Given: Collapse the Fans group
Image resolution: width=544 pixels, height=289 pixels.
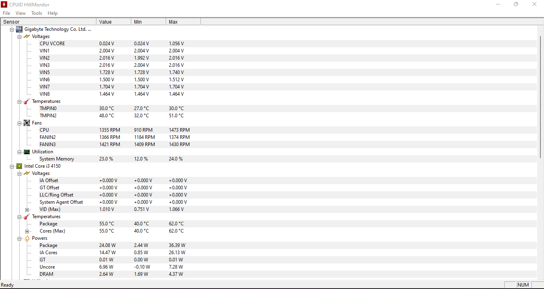Looking at the screenshot, I should coord(19,123).
